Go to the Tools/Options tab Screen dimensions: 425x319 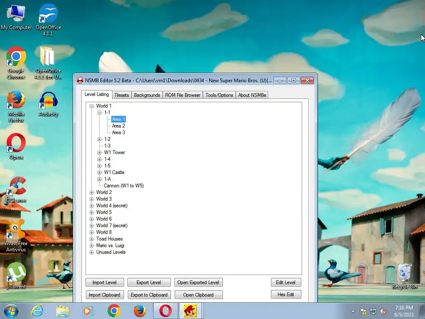click(x=219, y=95)
